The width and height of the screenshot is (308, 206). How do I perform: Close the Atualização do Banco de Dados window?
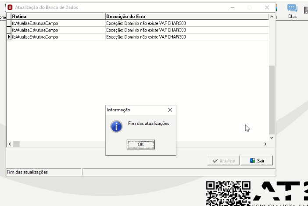tap(267, 7)
